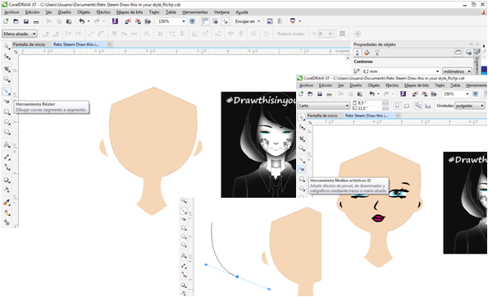488x297 pixels.
Task: Toggle show guidelines button in main toolbar
Action: coord(226,21)
